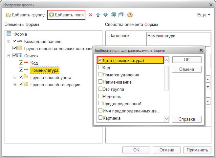
Task: Click Отмена in Настройка формы window
Action: pyautogui.click(x=167, y=150)
